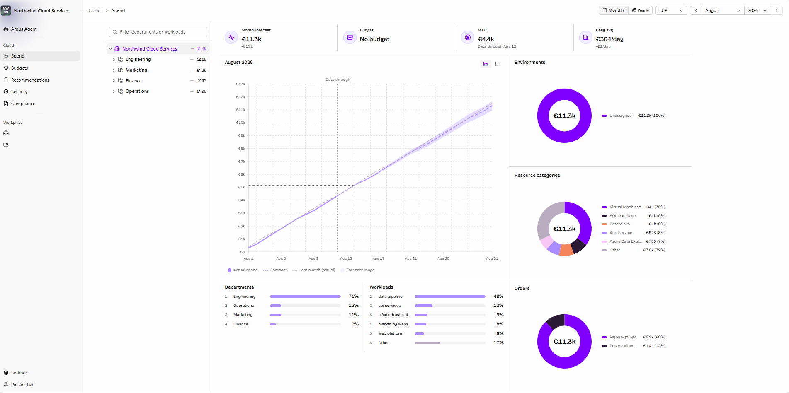Open the monitor icon under Workplace
This screenshot has width=789, height=393.
click(6, 145)
